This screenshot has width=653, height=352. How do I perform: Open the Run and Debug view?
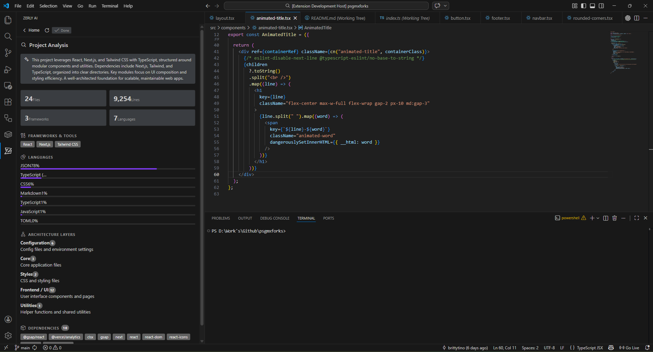click(8, 69)
